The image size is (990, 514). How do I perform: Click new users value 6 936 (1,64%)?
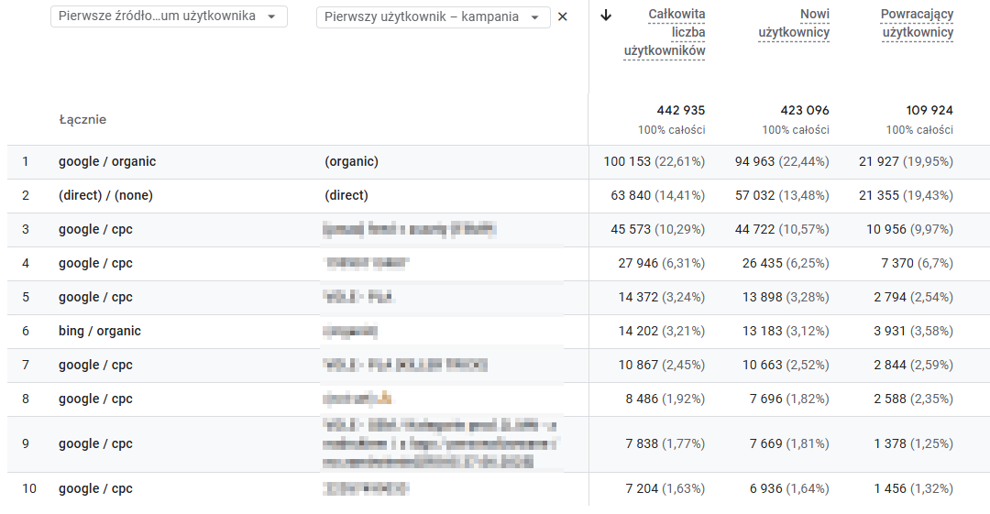tap(789, 488)
